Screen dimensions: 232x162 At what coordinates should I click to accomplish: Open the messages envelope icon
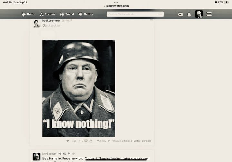[x=180, y=14]
